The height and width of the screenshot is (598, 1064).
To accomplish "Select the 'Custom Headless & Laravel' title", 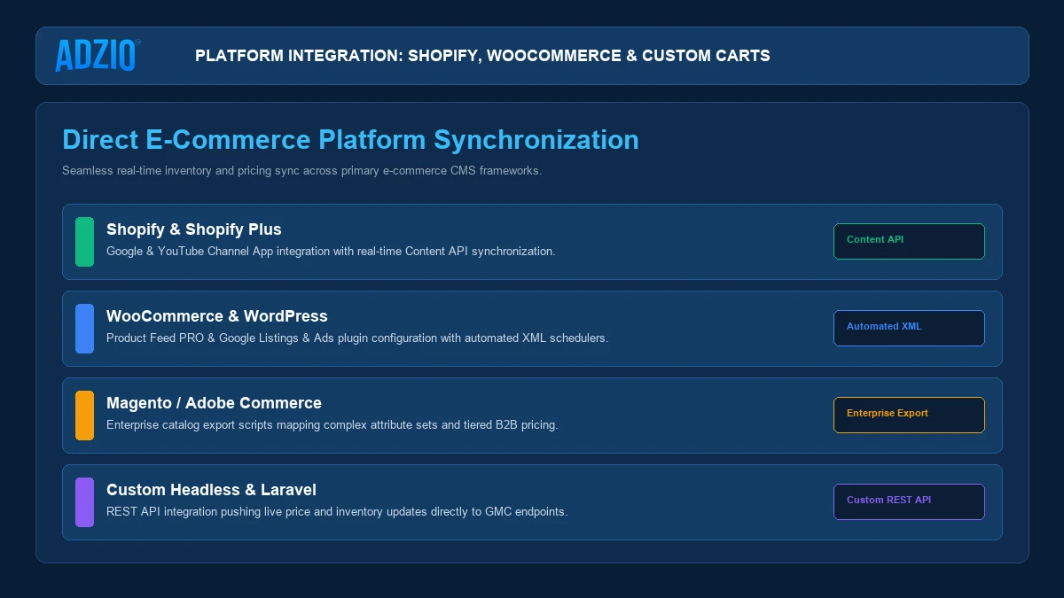I will (211, 490).
